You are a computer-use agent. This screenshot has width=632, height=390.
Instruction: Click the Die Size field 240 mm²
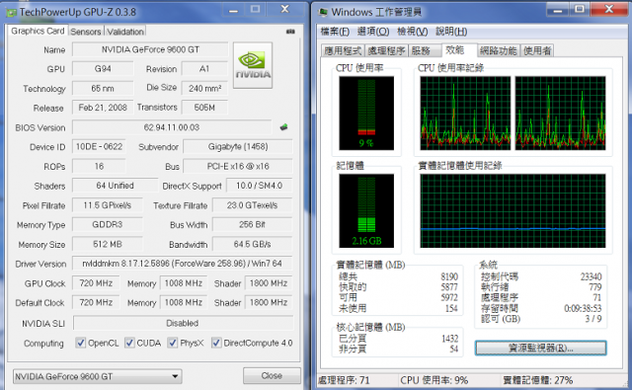click(x=204, y=88)
